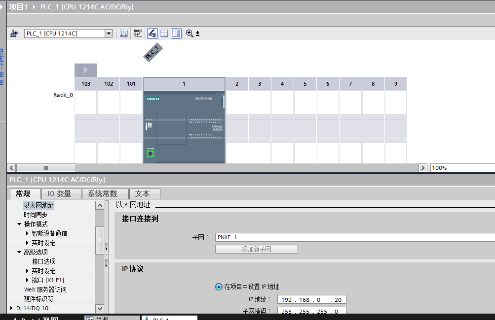Screen dimensions: 495x320
Task: Click the zoom magnifier icon in toolbar
Action: 190,33
